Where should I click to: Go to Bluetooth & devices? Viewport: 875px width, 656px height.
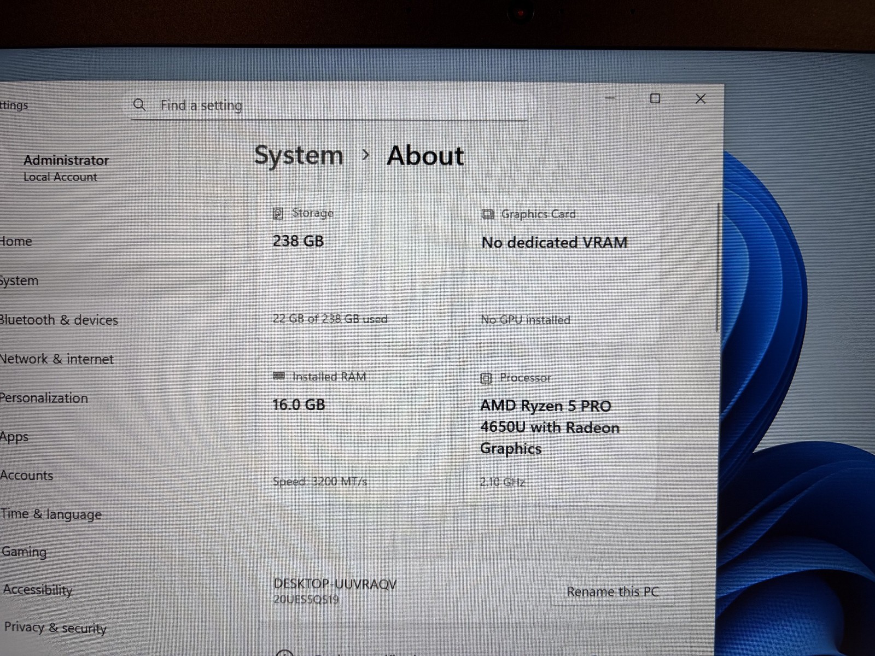pos(59,320)
